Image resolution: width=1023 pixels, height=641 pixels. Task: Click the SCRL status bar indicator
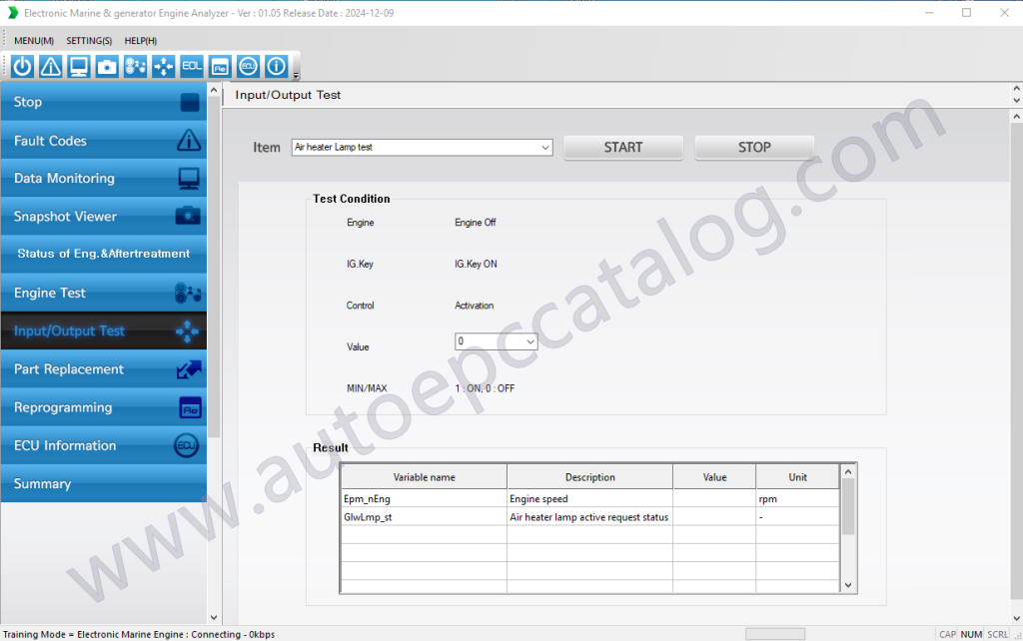(998, 634)
